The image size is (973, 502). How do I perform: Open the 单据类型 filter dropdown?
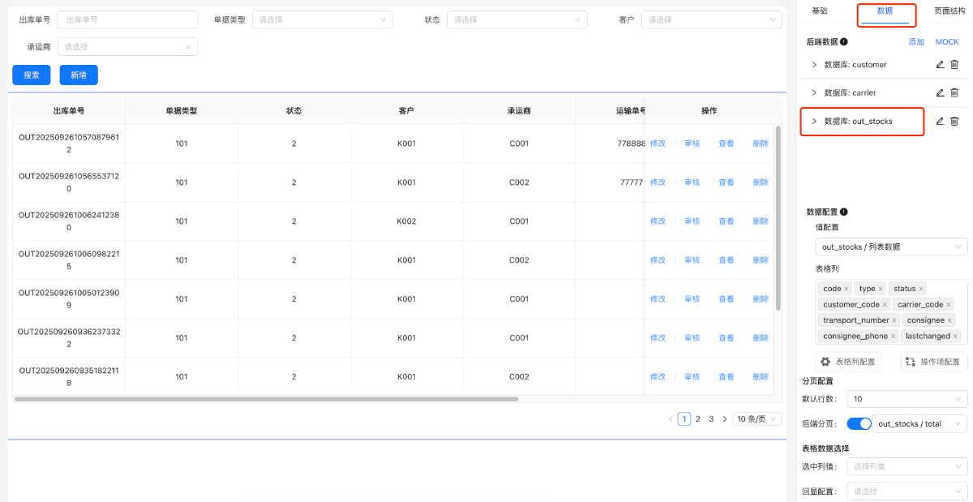tap(322, 19)
